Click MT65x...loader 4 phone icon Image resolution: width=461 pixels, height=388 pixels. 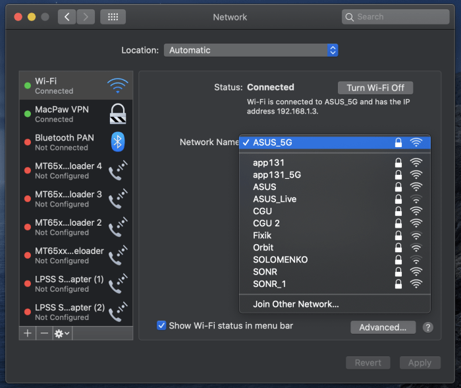(118, 170)
